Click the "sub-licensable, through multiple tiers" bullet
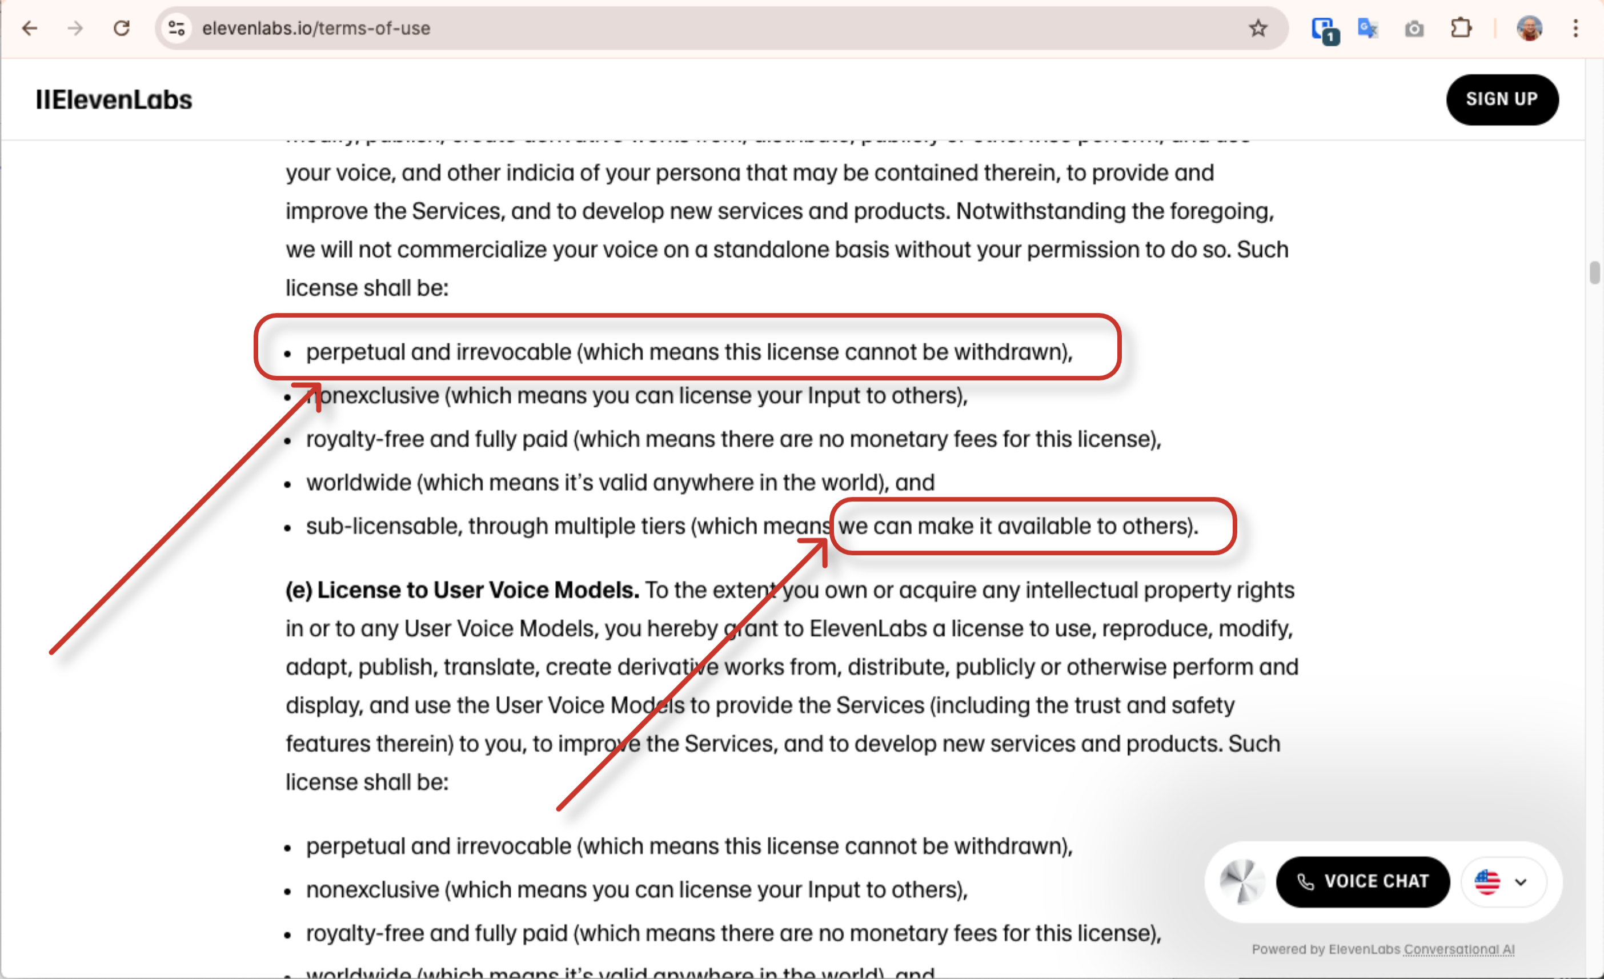Viewport: 1604px width, 979px height. tap(752, 526)
